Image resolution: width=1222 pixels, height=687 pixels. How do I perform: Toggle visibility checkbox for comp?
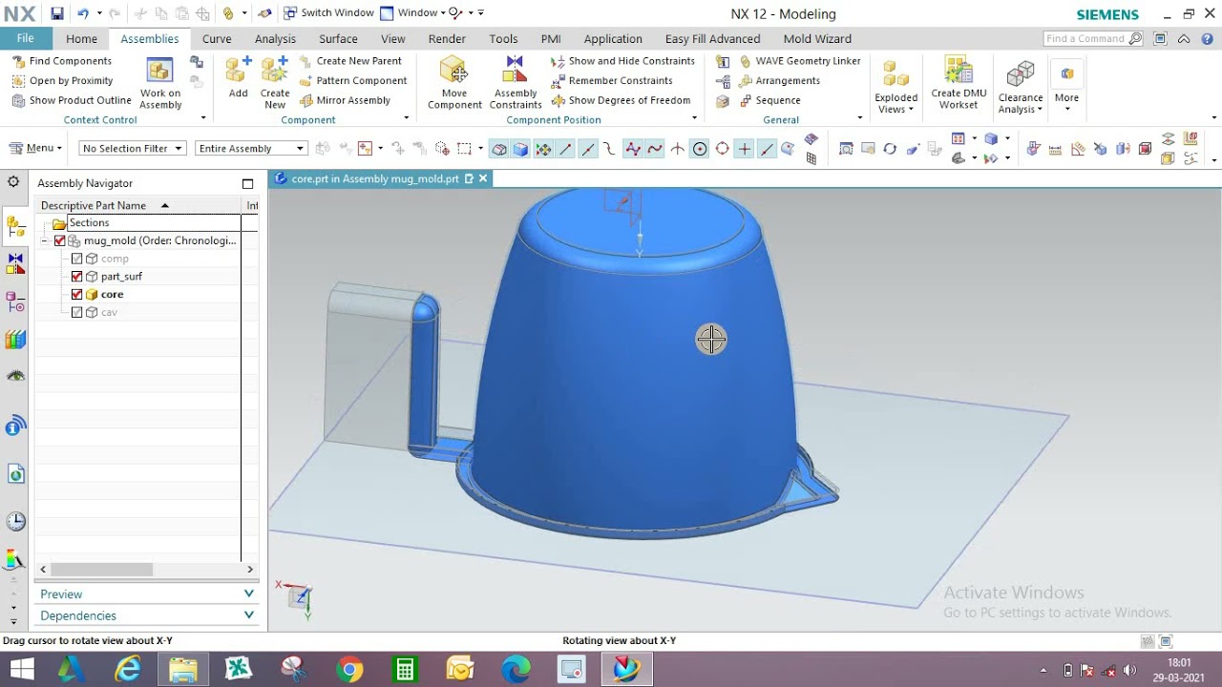[77, 259]
